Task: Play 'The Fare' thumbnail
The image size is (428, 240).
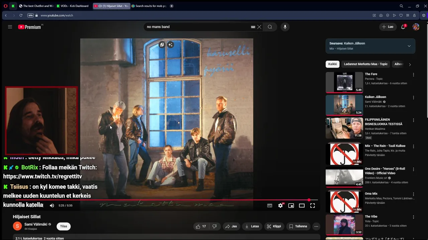Action: [344, 82]
